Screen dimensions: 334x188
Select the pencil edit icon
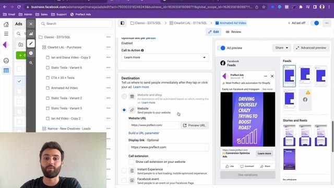pyautogui.click(x=31, y=43)
